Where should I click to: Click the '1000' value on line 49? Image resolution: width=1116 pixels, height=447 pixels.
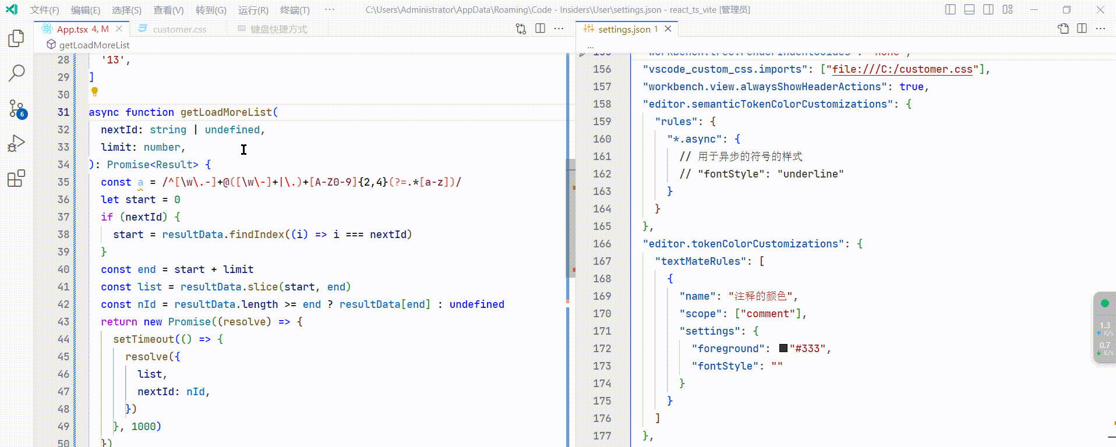143,427
